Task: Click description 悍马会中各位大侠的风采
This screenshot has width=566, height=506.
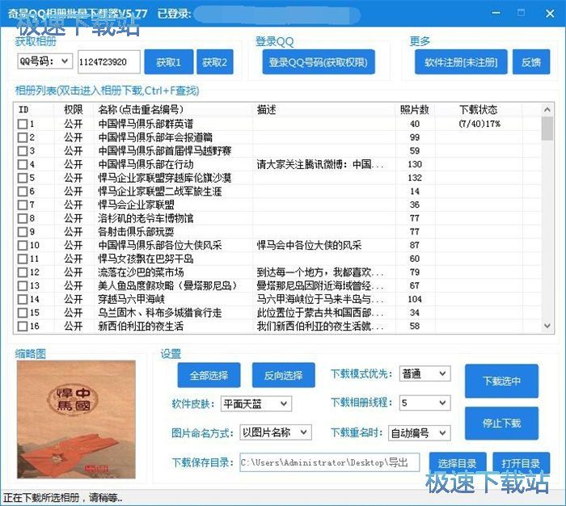Action: (309, 246)
